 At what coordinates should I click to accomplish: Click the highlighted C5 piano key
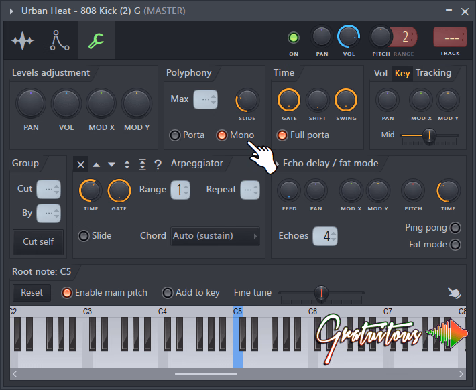click(238, 360)
